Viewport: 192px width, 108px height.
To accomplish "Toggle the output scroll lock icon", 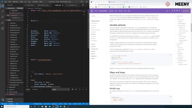I will pos(76,89).
